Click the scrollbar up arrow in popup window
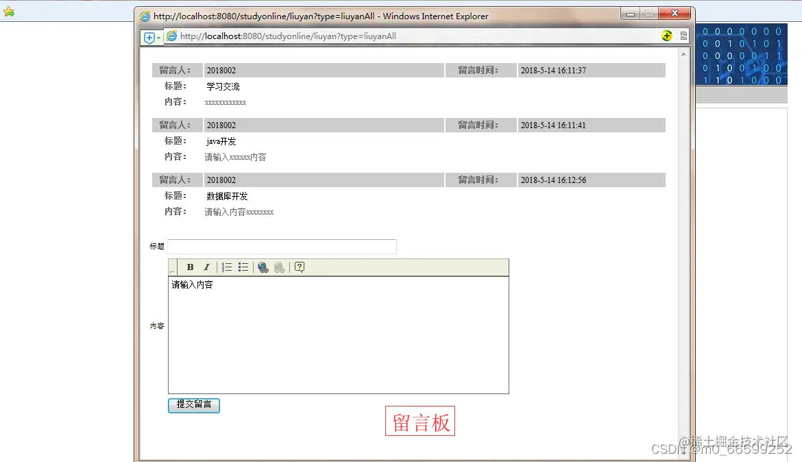Viewport: 802px width, 462px height. (x=683, y=53)
